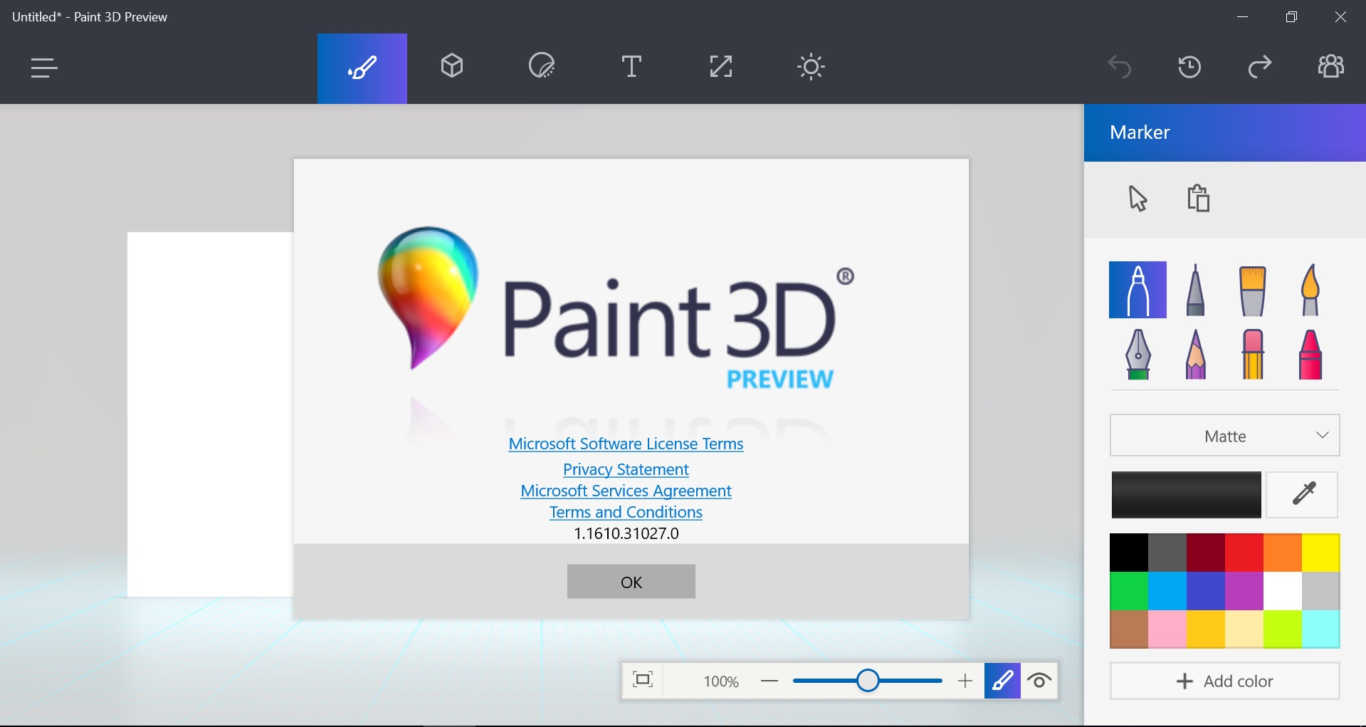The height and width of the screenshot is (727, 1366).
Task: Select the Eraser tool
Action: [x=1252, y=354]
